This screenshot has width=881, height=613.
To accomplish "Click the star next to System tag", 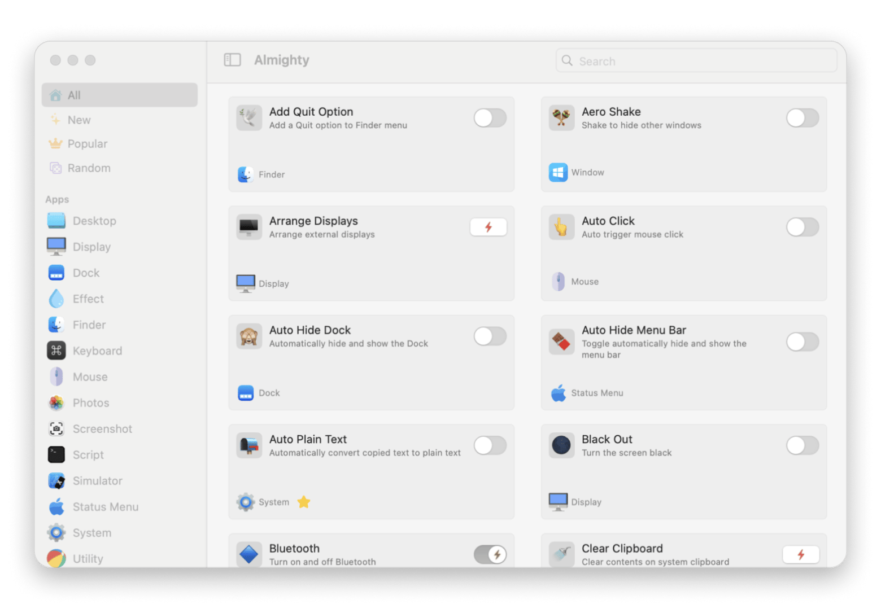I will point(304,502).
